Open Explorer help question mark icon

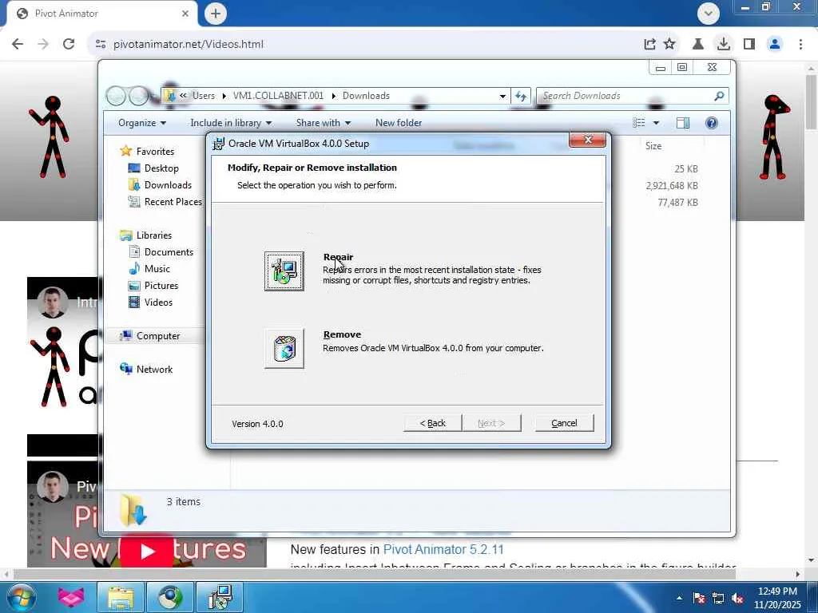pyautogui.click(x=712, y=123)
